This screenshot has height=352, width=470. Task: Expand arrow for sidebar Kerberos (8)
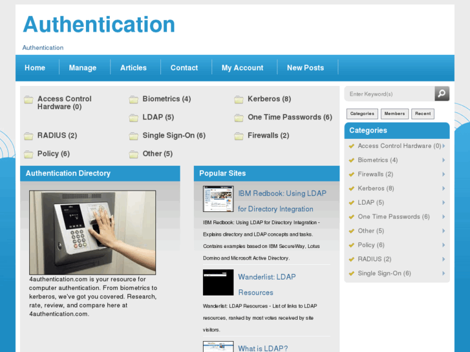pyautogui.click(x=443, y=188)
